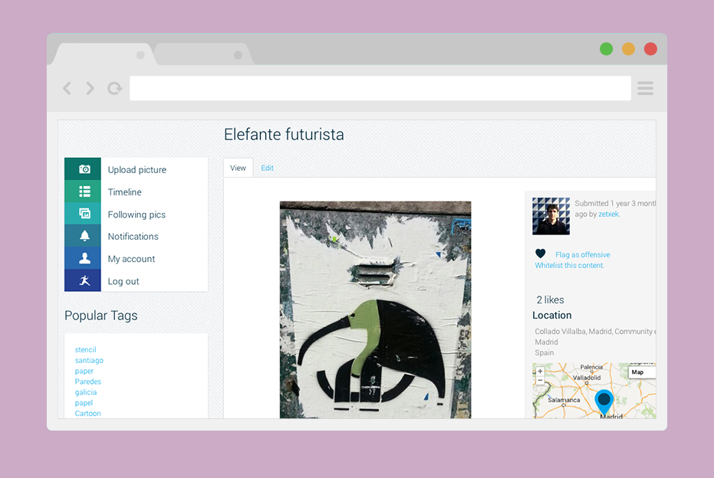Click the Flag as offensive link

pos(582,254)
